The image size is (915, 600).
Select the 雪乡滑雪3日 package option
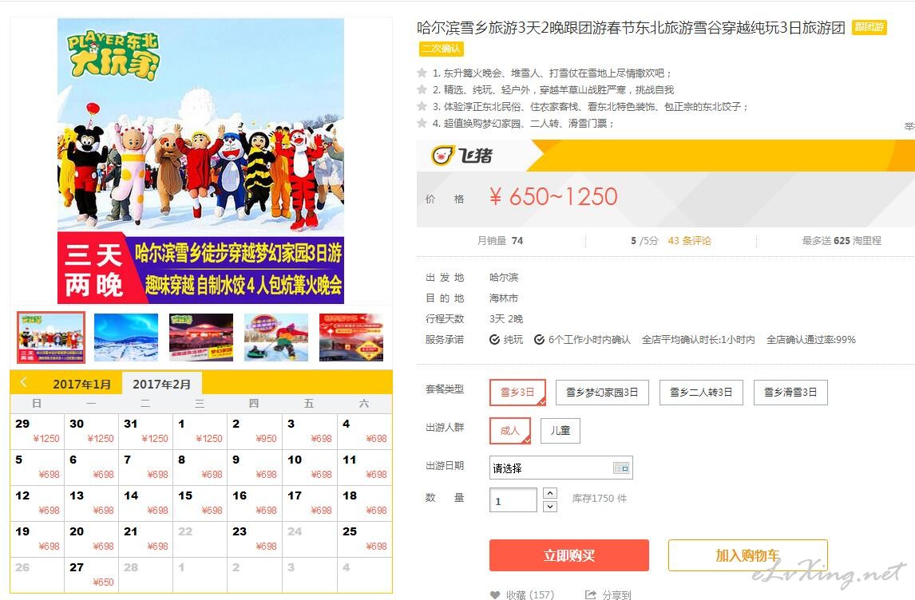(790, 392)
